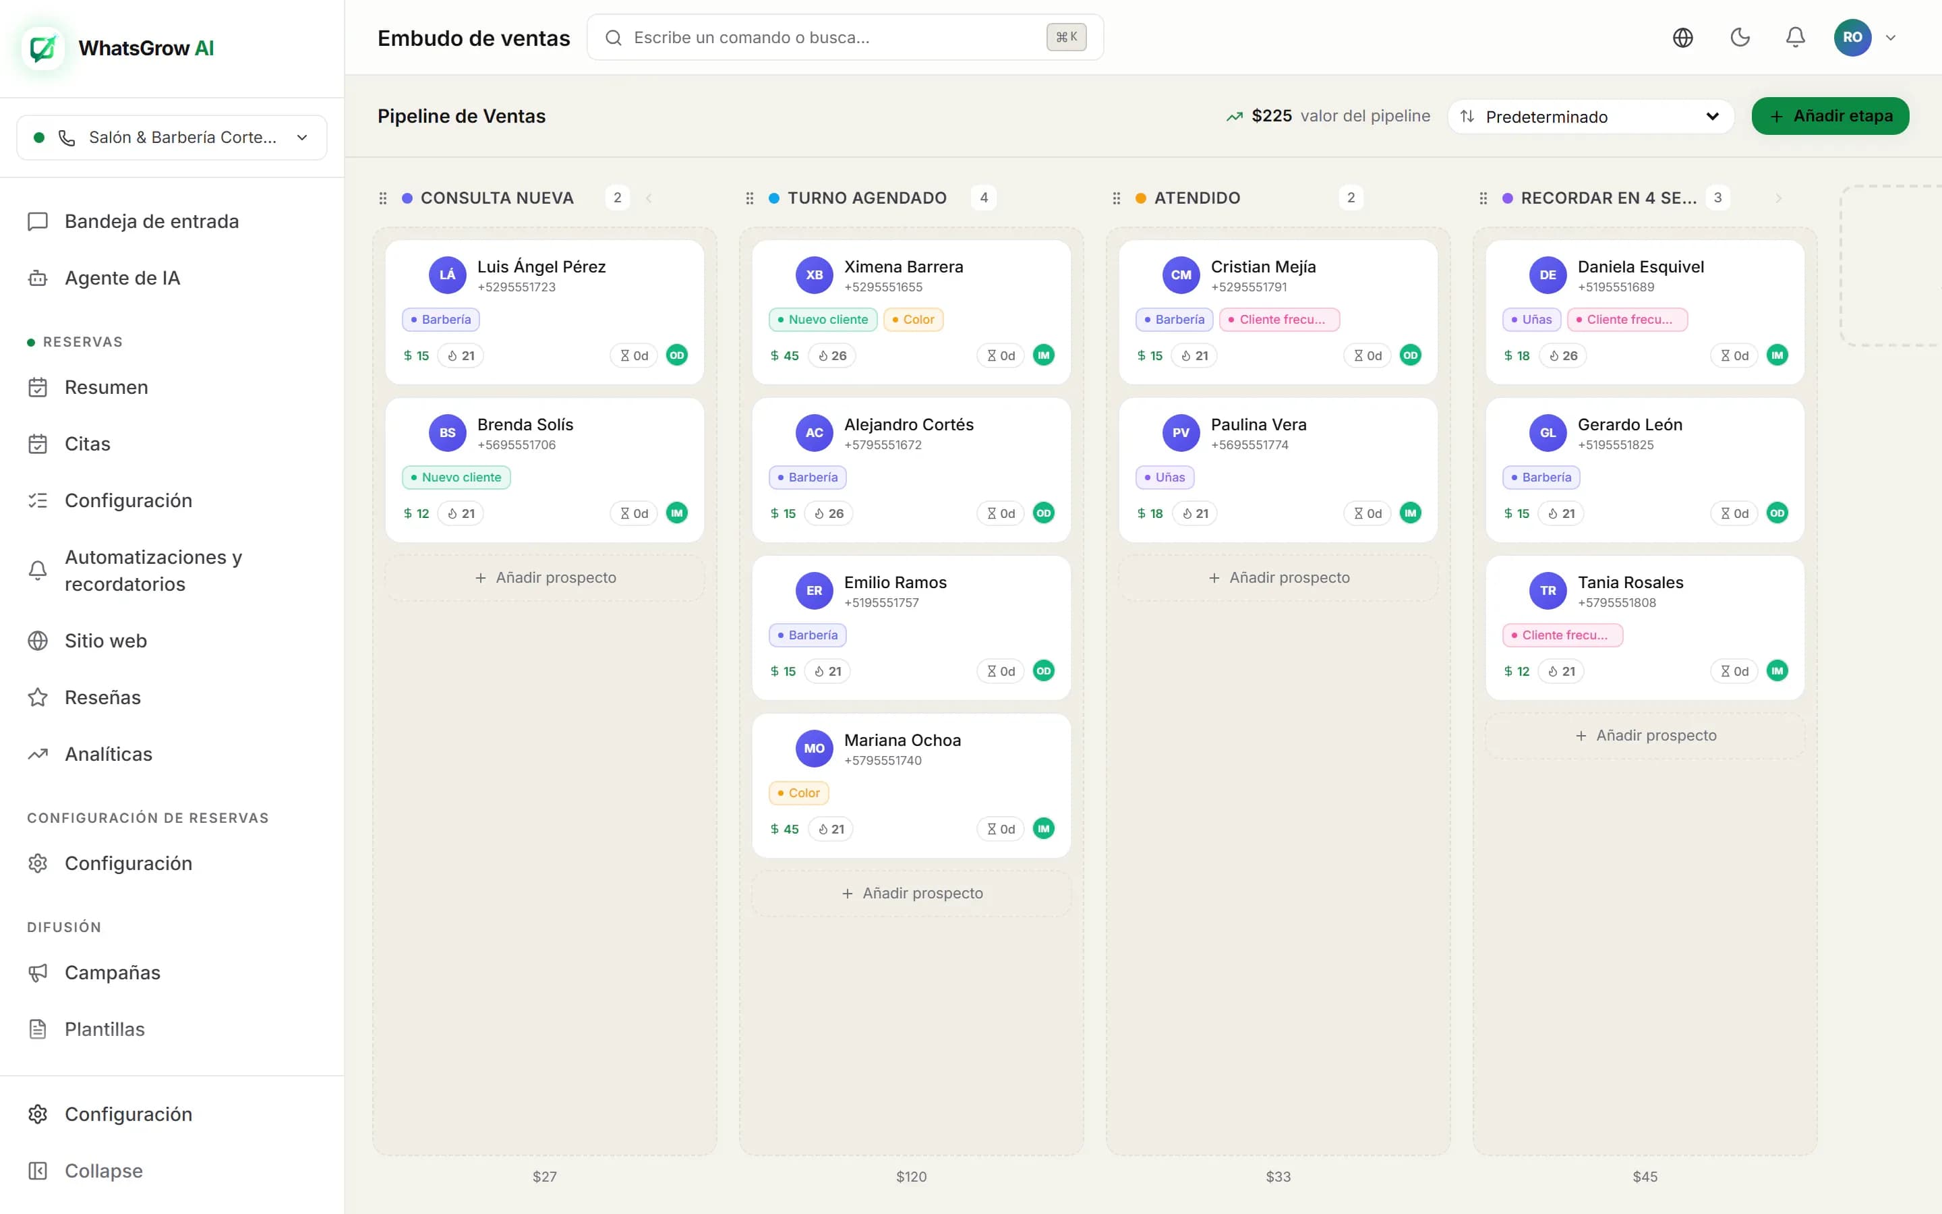
Task: Click the Añadir etapa button
Action: [x=1829, y=117]
